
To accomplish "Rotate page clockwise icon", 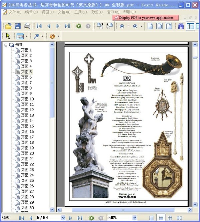I will tap(100, 26).
